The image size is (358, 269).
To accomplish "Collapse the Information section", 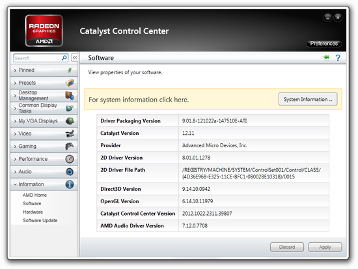I will point(44,184).
